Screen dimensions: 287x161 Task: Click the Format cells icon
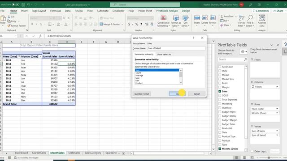click(x=213, y=18)
